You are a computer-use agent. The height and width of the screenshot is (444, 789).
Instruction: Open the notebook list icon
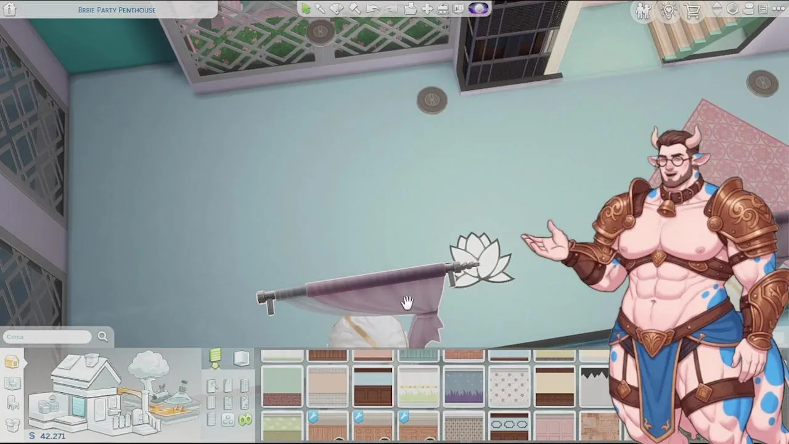(762, 9)
